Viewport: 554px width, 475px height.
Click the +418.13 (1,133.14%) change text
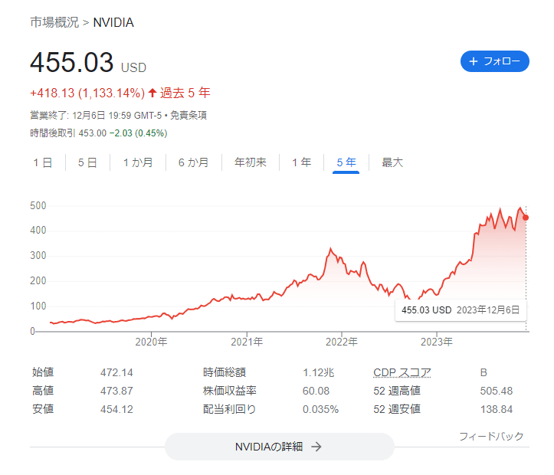(x=87, y=93)
